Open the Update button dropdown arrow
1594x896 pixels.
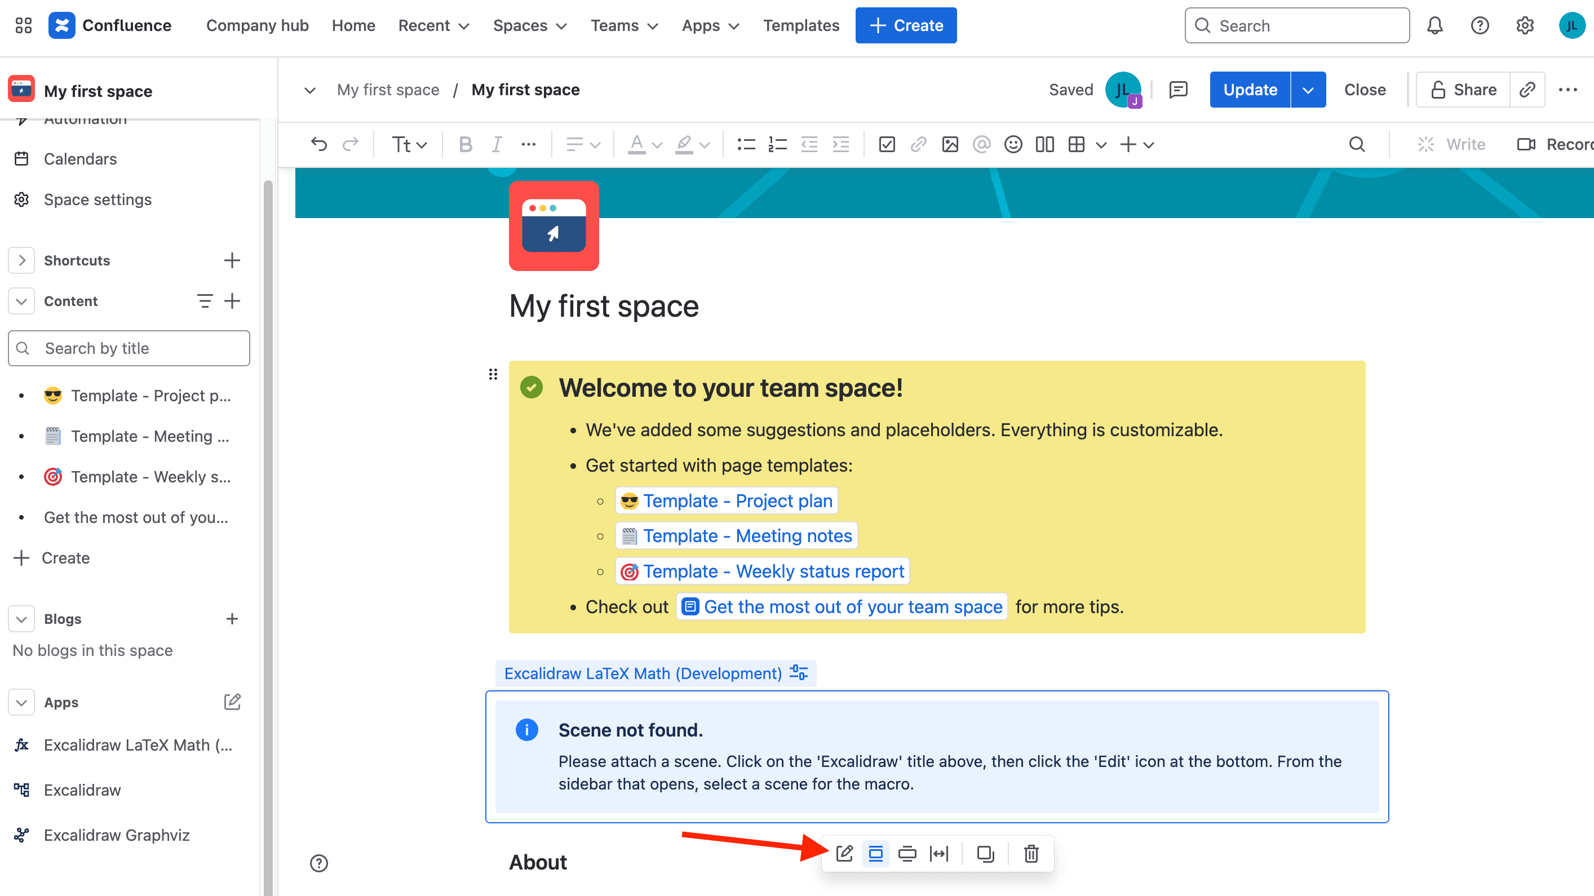pos(1308,90)
